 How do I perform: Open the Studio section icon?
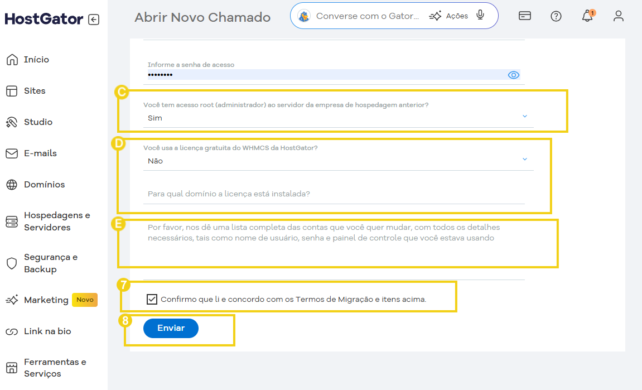click(12, 122)
